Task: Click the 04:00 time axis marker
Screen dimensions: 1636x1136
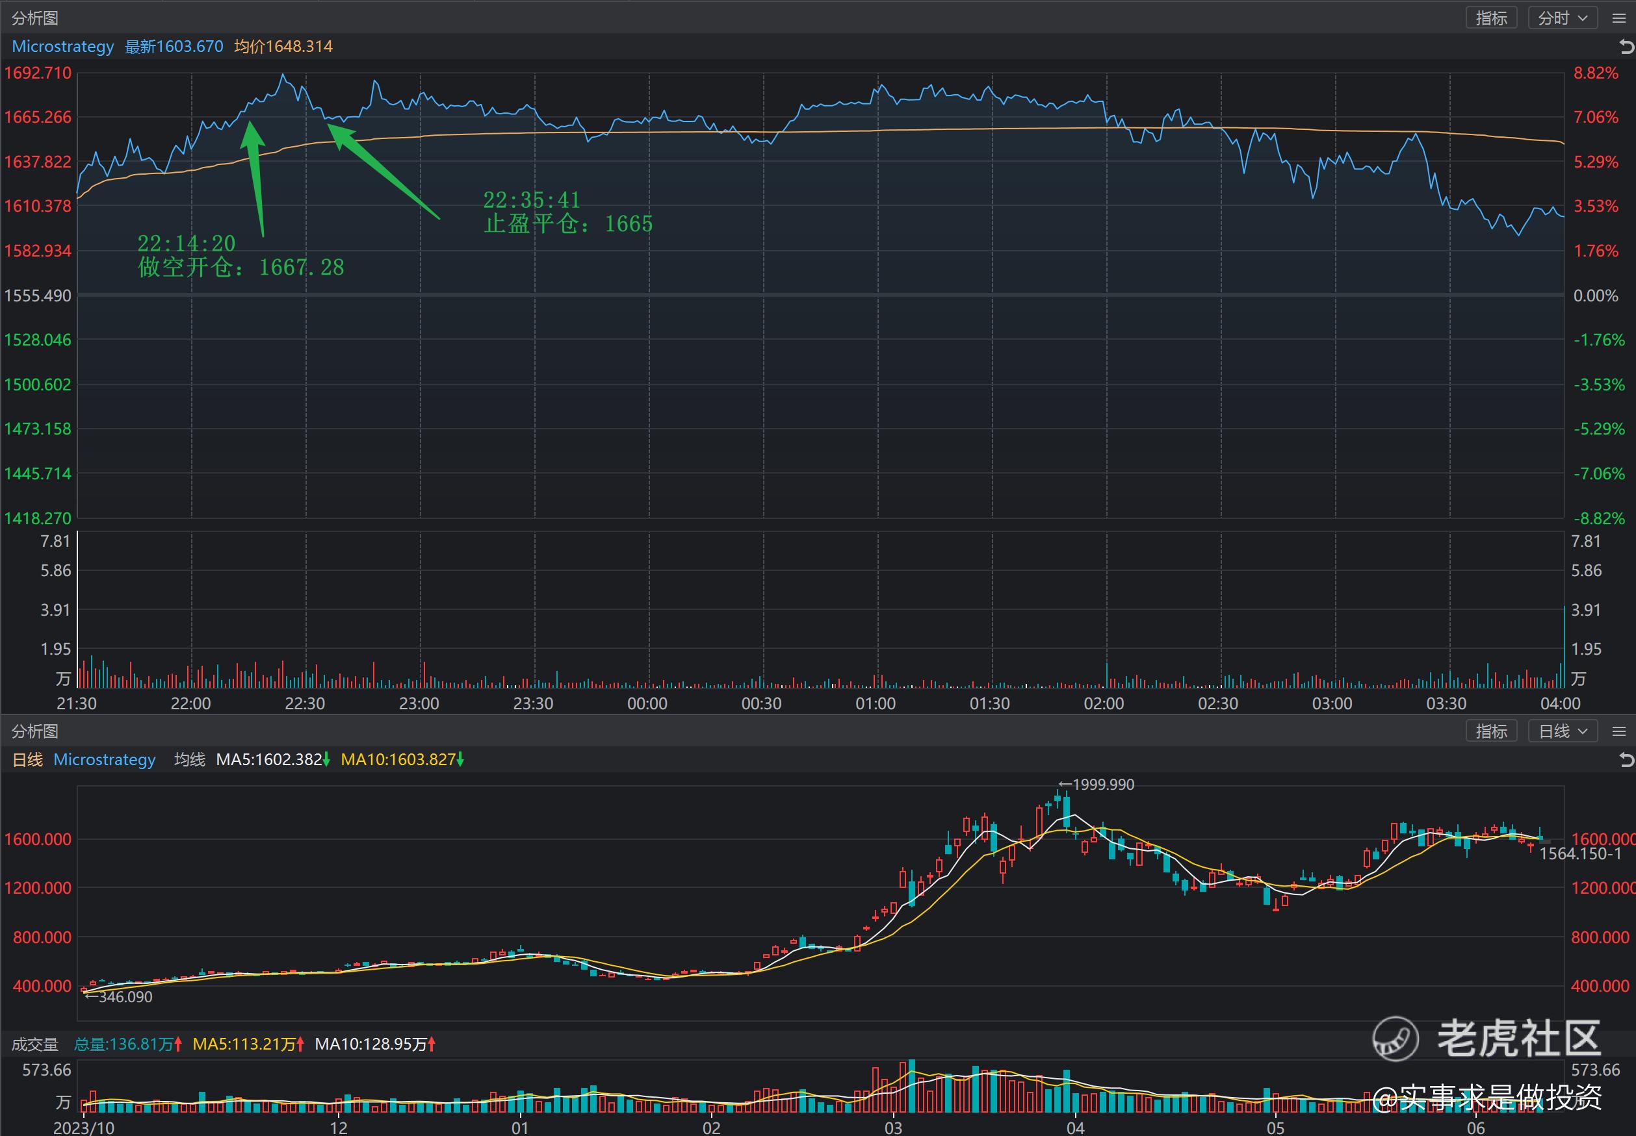Action: pos(1561,704)
